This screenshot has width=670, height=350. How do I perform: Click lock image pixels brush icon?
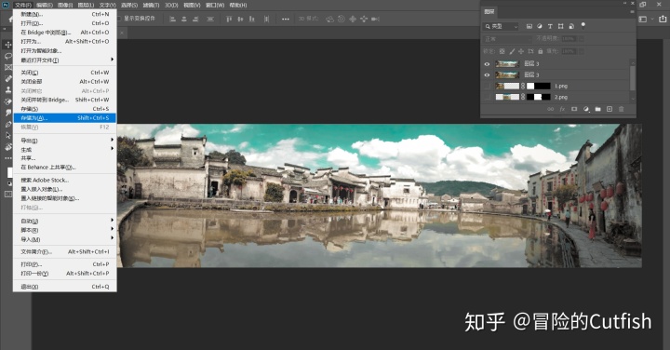[x=512, y=51]
